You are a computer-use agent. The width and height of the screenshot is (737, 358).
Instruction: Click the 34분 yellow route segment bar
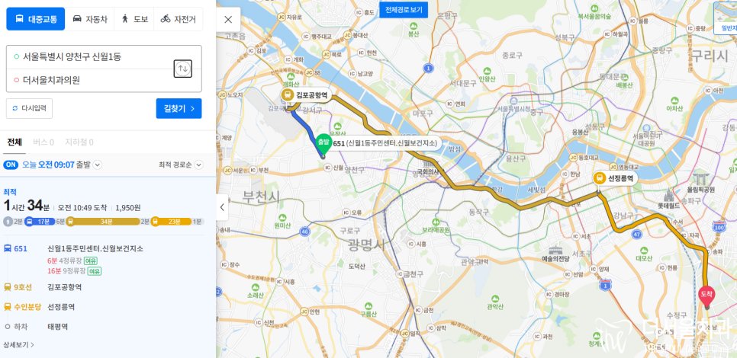[x=104, y=222]
